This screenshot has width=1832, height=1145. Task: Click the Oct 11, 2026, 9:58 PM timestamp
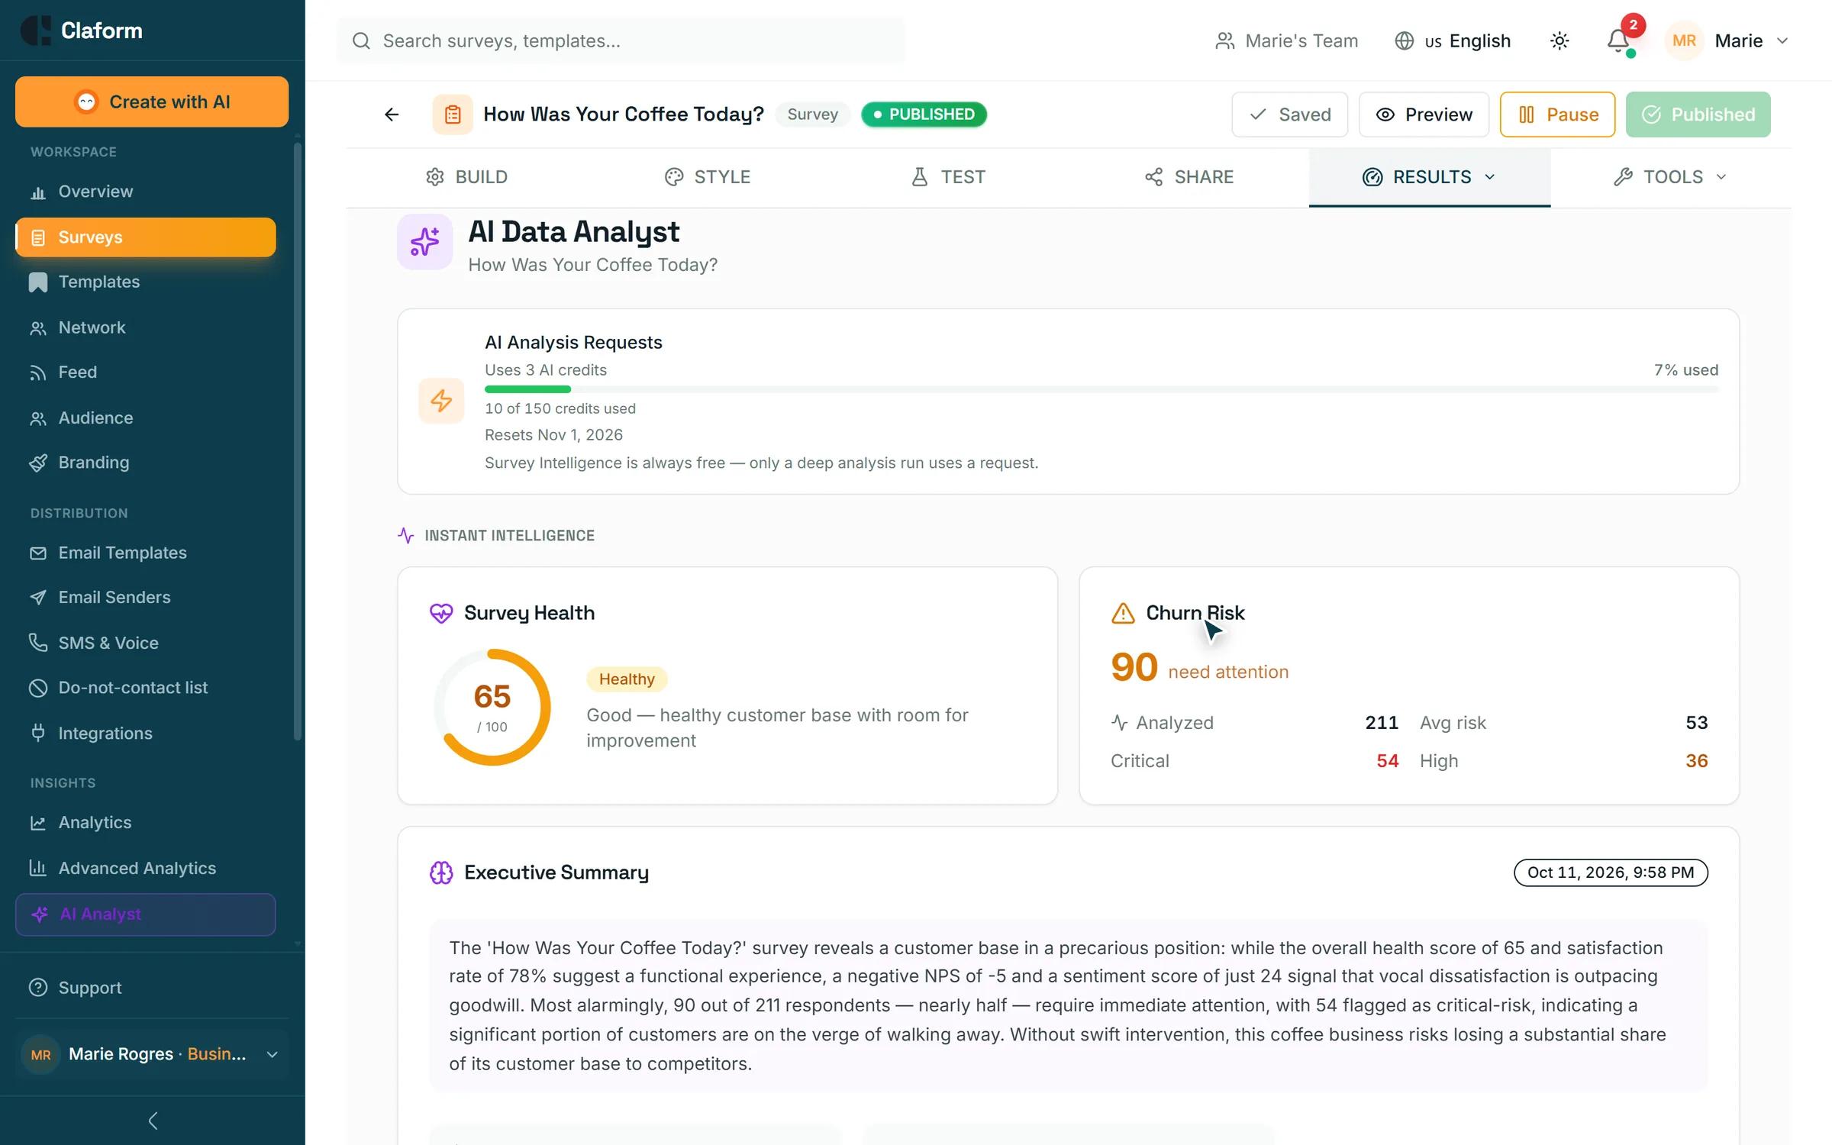tap(1611, 872)
